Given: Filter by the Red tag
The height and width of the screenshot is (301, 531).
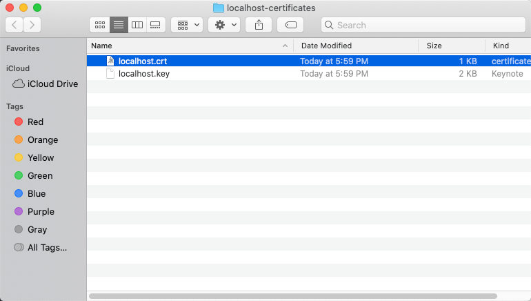Looking at the screenshot, I should 29,122.
